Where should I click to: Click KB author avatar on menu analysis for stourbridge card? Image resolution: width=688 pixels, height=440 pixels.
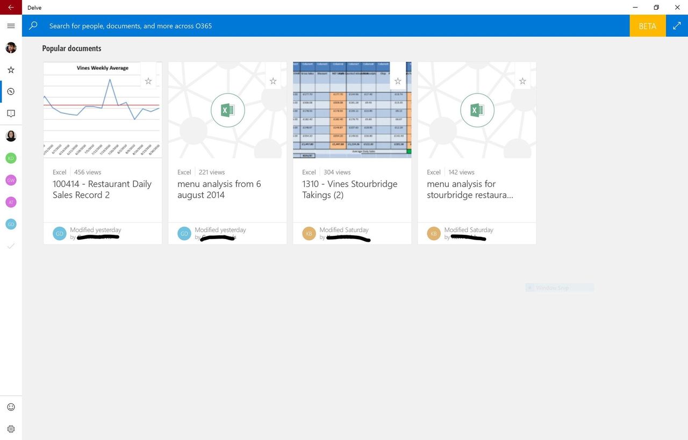point(434,234)
